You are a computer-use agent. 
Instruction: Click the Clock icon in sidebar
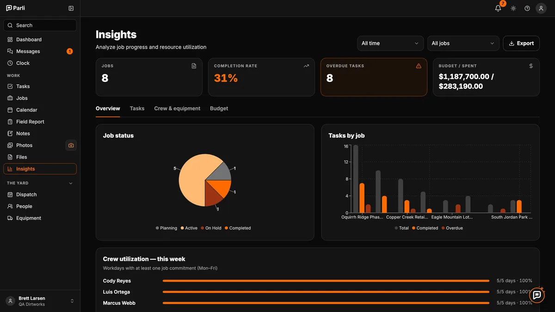point(10,63)
